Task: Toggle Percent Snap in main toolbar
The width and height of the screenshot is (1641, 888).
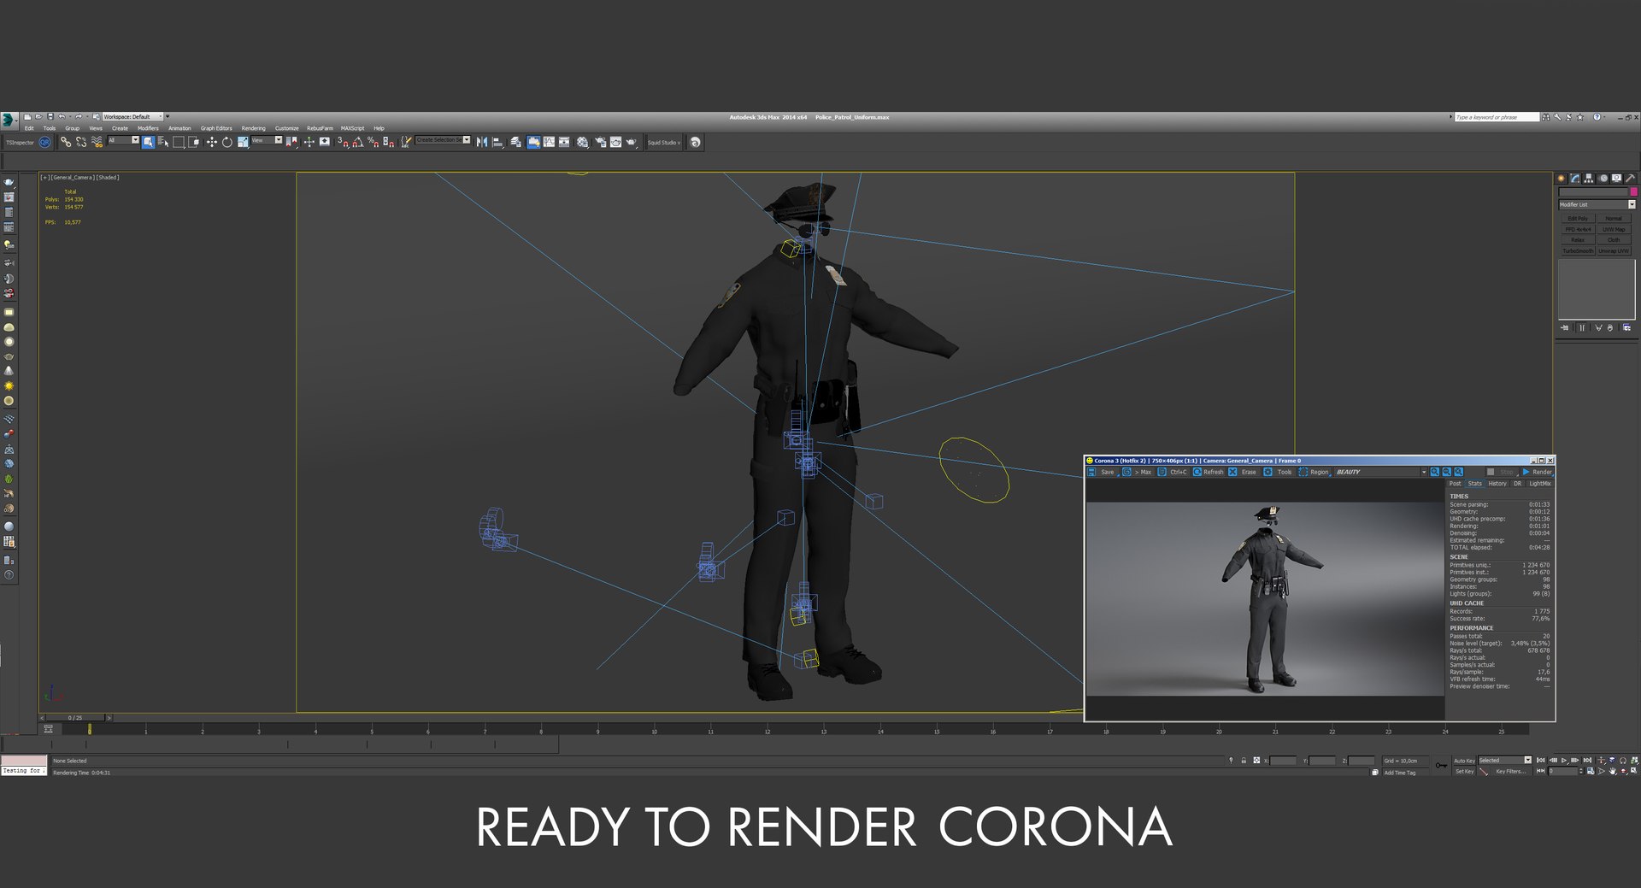Action: pos(373,142)
